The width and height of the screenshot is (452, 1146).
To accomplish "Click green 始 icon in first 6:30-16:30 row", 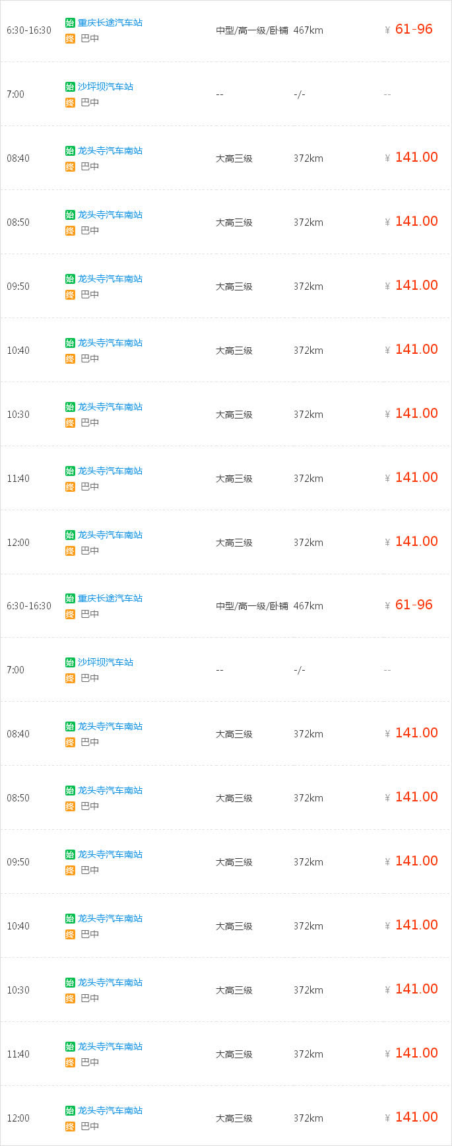I will tap(70, 22).
